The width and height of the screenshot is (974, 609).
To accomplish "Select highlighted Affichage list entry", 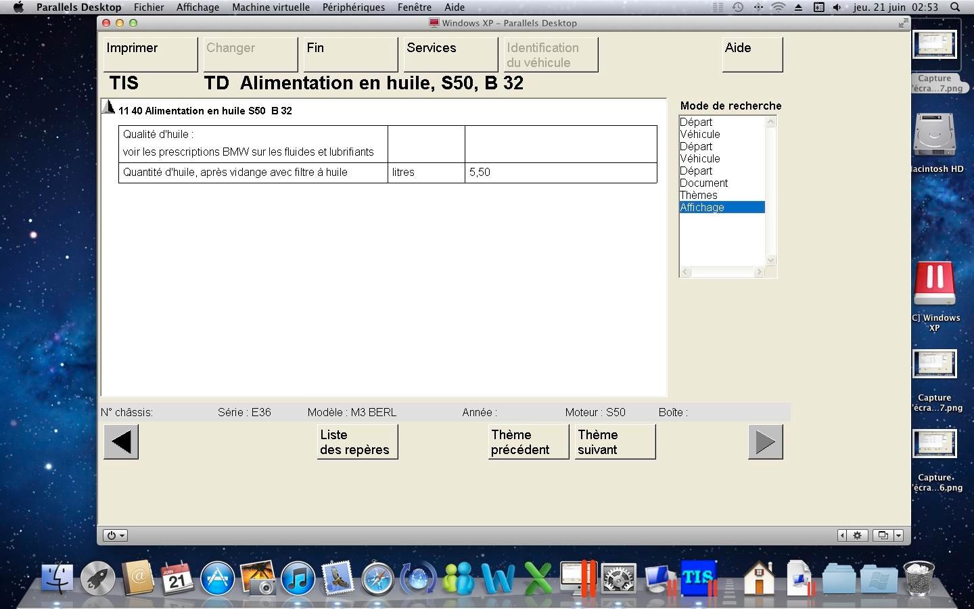I will coord(722,207).
